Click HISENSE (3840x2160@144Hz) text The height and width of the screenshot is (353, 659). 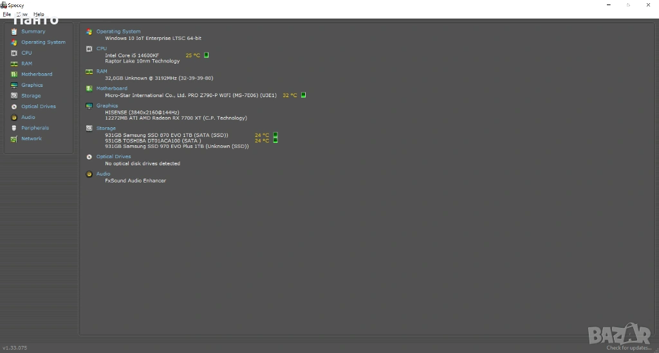[x=142, y=113]
